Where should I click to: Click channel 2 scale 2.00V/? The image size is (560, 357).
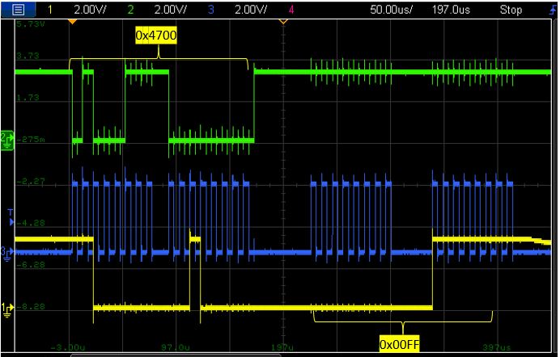pos(171,10)
